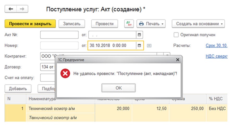Click the Акт № number input field
The image size is (244, 125).
click(x=59, y=35)
